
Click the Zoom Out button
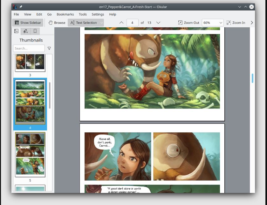tap(188, 23)
